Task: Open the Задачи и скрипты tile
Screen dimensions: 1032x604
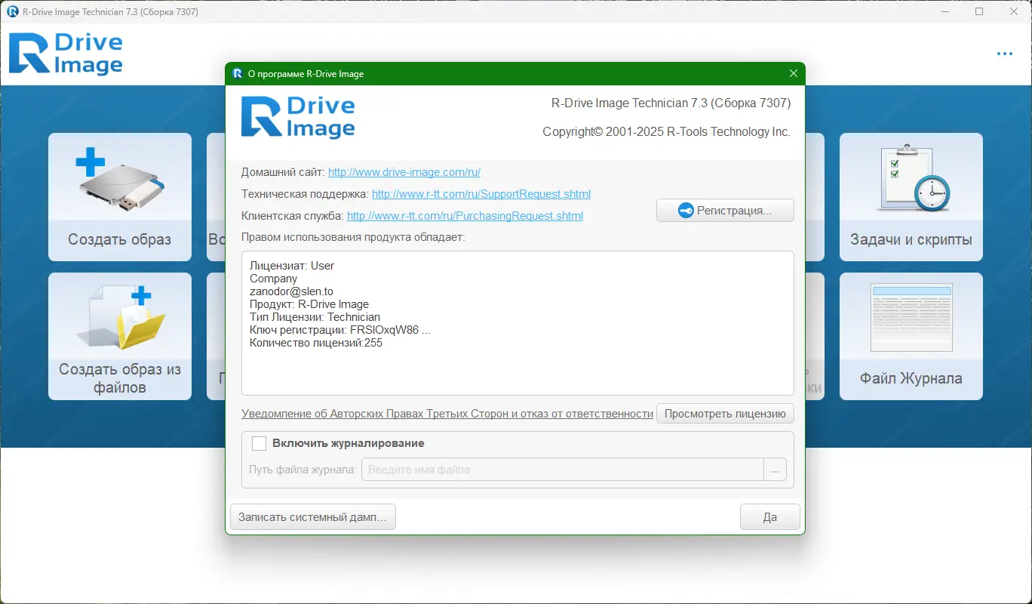Action: click(x=911, y=197)
